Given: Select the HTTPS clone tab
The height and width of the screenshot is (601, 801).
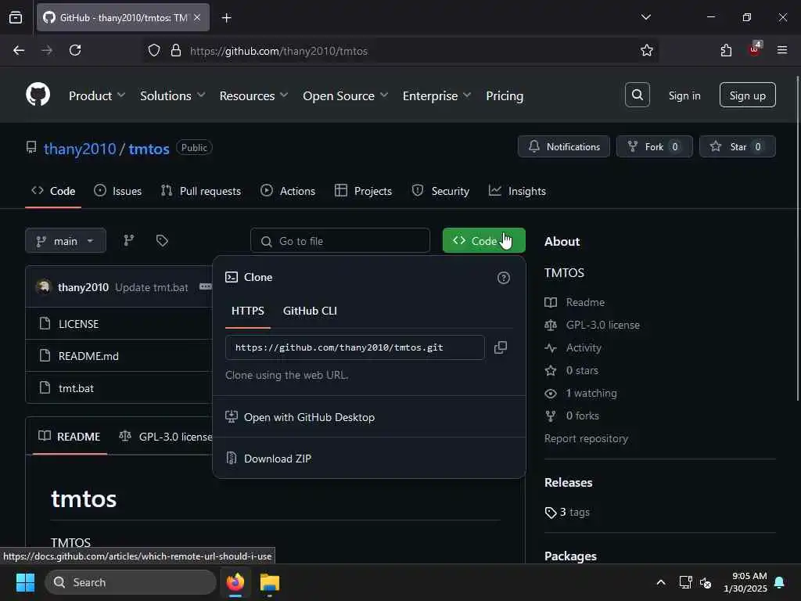Looking at the screenshot, I should click(x=248, y=311).
